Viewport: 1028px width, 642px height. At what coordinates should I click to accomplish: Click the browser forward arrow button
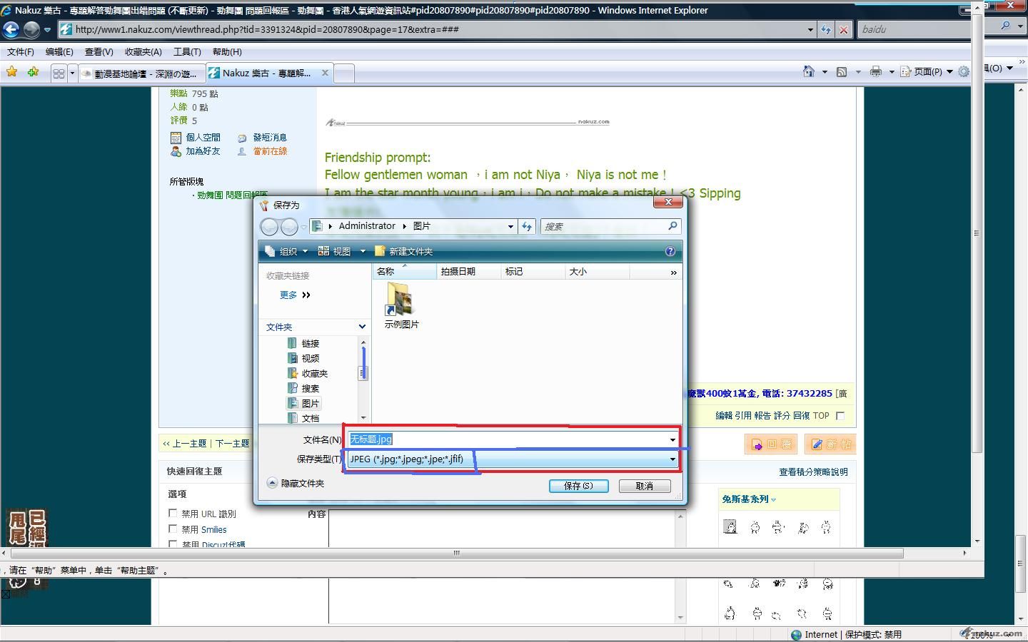[31, 29]
